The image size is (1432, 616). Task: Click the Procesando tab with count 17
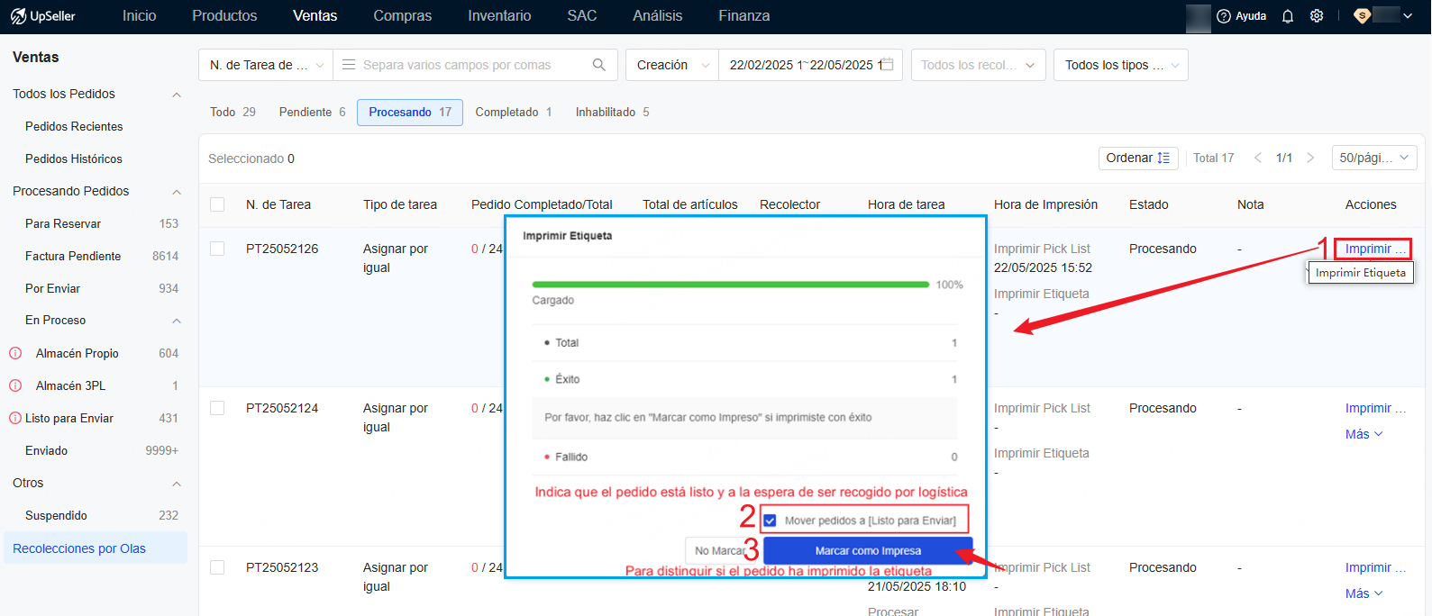pos(410,112)
